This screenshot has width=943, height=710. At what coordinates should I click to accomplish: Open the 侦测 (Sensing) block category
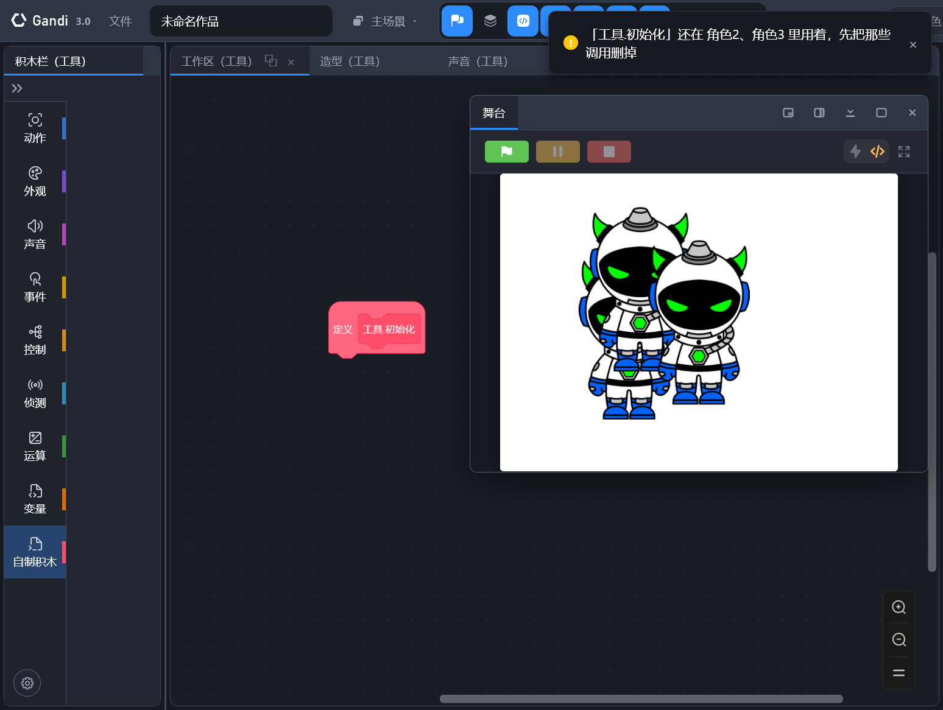pyautogui.click(x=35, y=393)
